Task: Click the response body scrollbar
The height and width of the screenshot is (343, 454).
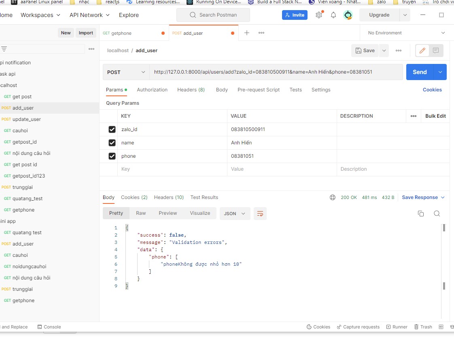Action: pyautogui.click(x=444, y=228)
